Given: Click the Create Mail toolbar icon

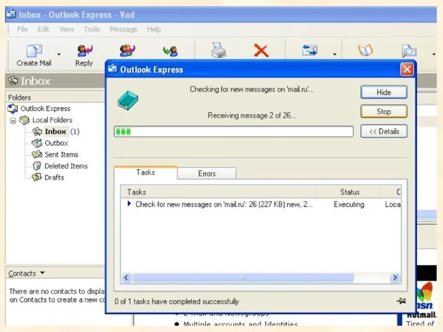Looking at the screenshot, I should pos(34,51).
